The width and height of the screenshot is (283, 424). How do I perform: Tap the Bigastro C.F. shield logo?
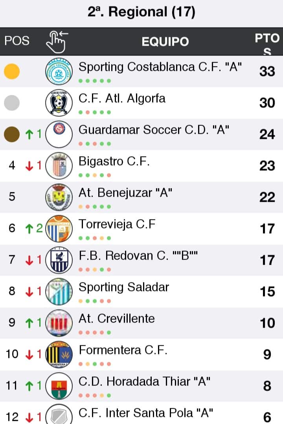(x=59, y=166)
